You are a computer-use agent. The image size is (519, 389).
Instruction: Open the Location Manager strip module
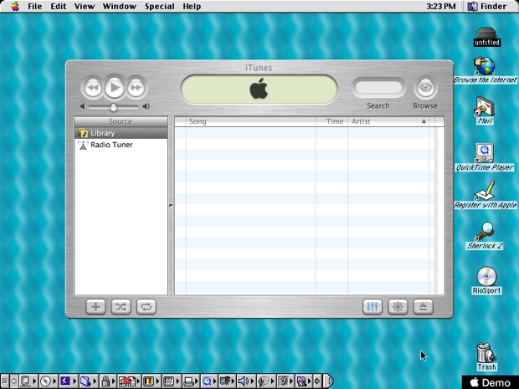click(130, 381)
